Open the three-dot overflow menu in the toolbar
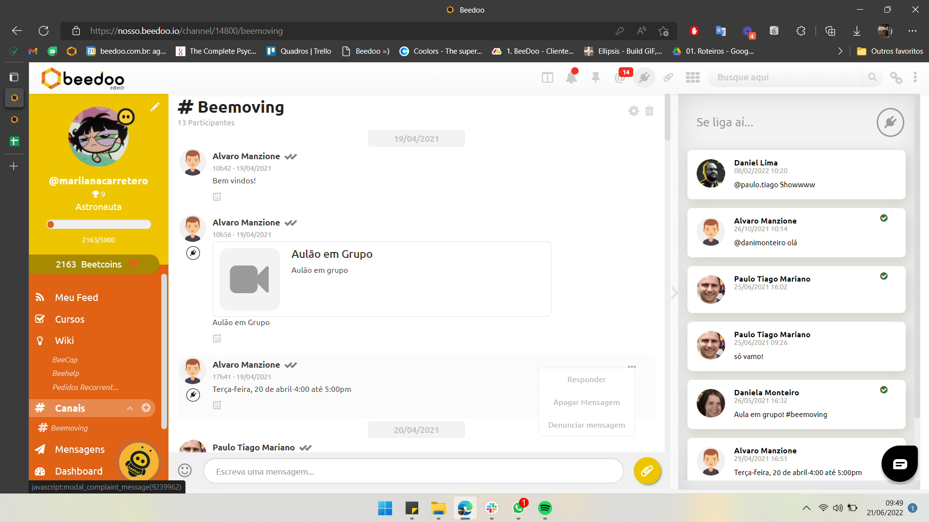 [x=914, y=77]
